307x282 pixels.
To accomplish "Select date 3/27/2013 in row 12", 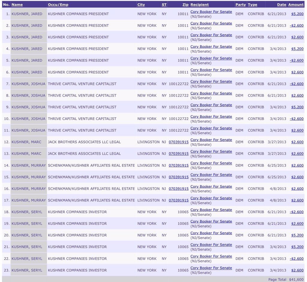I will tap(277, 142).
